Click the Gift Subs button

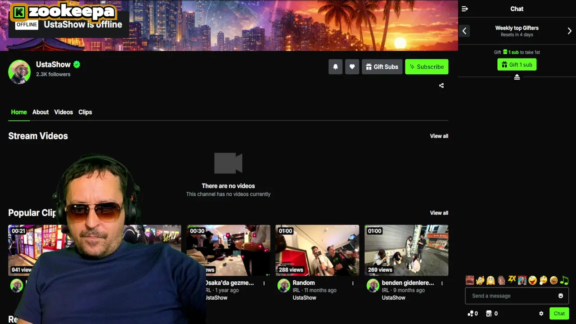pyautogui.click(x=382, y=67)
